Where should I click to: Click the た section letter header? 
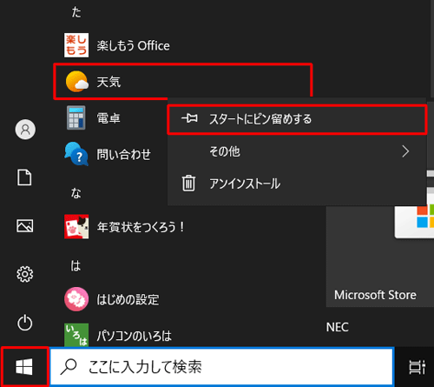tap(76, 12)
